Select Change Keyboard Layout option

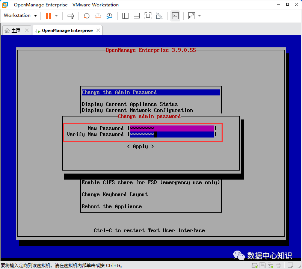pyautogui.click(x=115, y=195)
